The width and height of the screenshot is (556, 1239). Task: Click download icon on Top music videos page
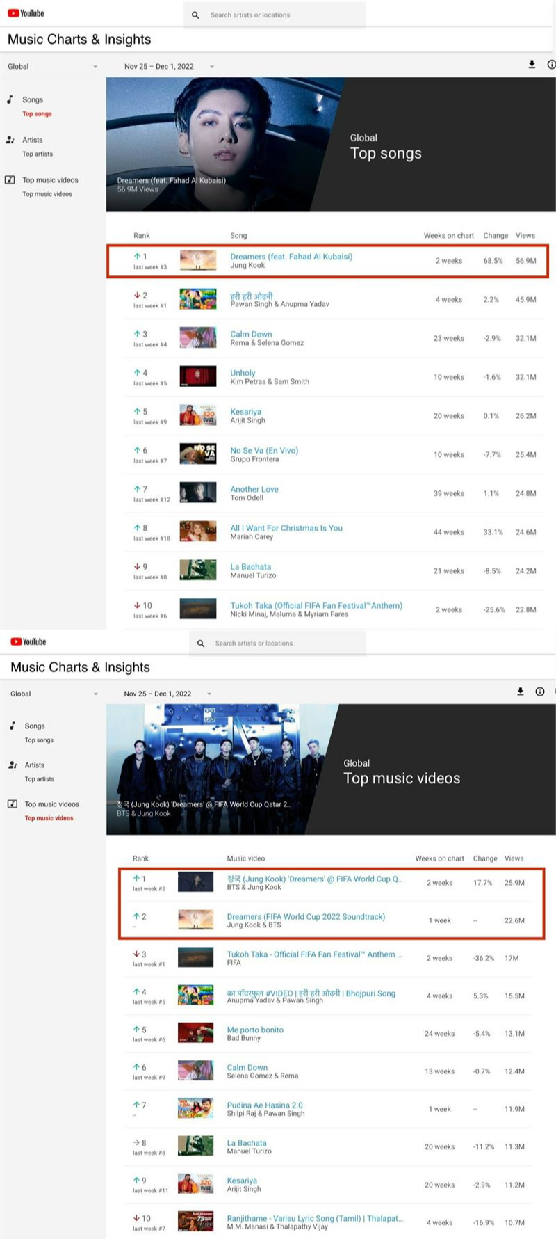pos(520,692)
